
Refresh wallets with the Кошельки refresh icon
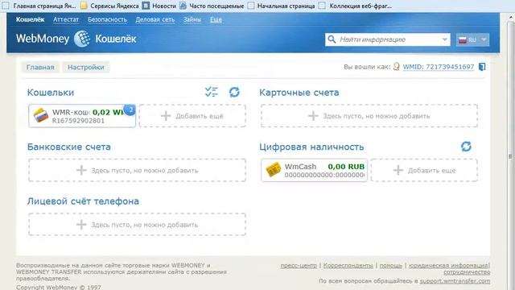234,92
